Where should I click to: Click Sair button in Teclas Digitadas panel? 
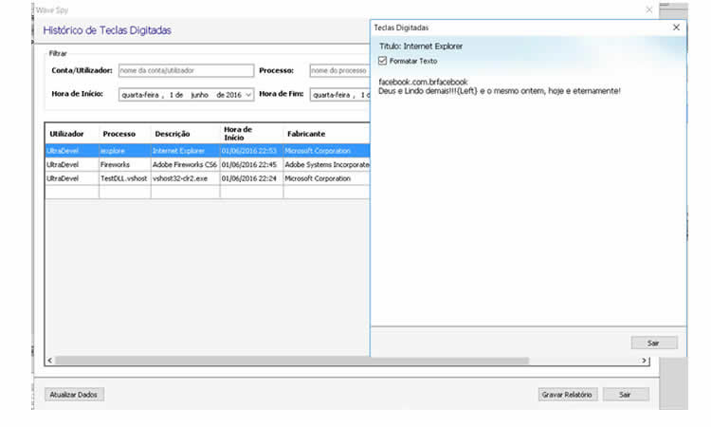(654, 343)
